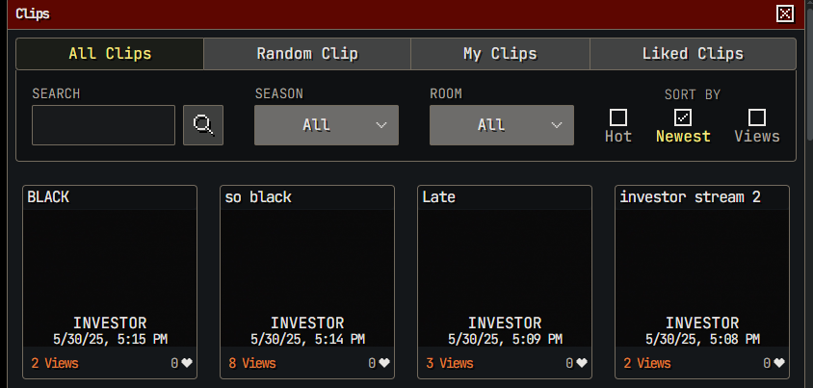Play the 'so black' clip
Image resolution: width=813 pixels, height=388 pixels.
click(307, 260)
